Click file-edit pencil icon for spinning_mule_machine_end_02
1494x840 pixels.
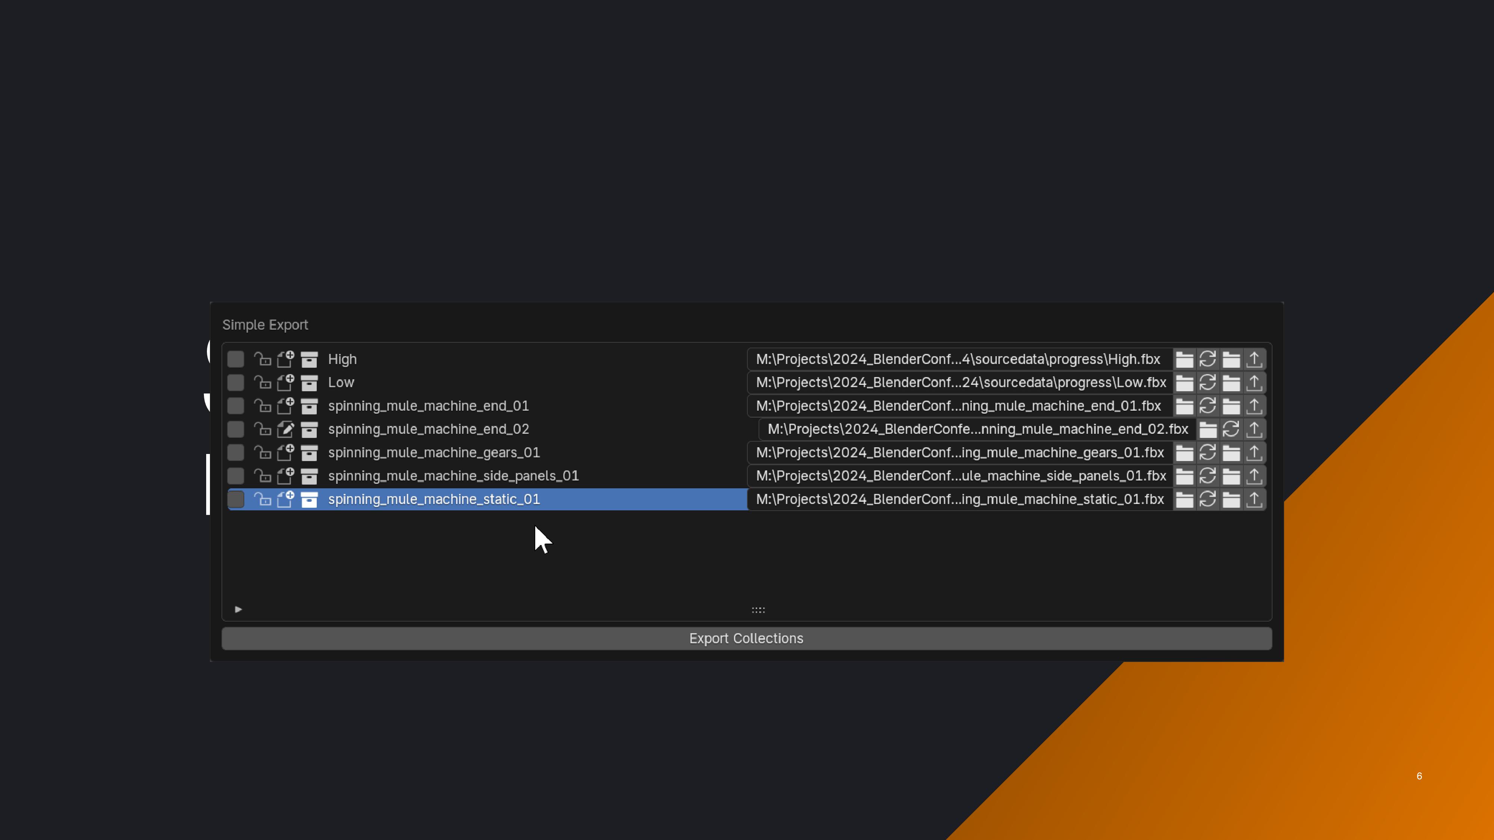pyautogui.click(x=285, y=429)
